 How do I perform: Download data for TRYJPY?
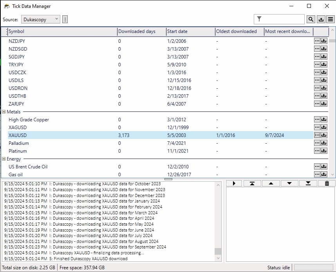click(x=324, y=64)
